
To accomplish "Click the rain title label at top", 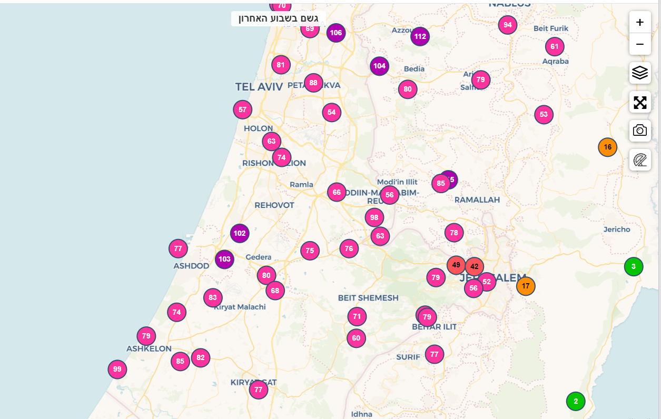I will (279, 18).
